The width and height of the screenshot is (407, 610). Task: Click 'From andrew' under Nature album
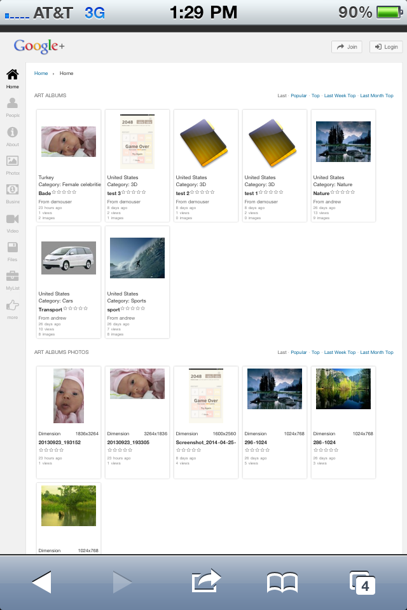click(327, 202)
